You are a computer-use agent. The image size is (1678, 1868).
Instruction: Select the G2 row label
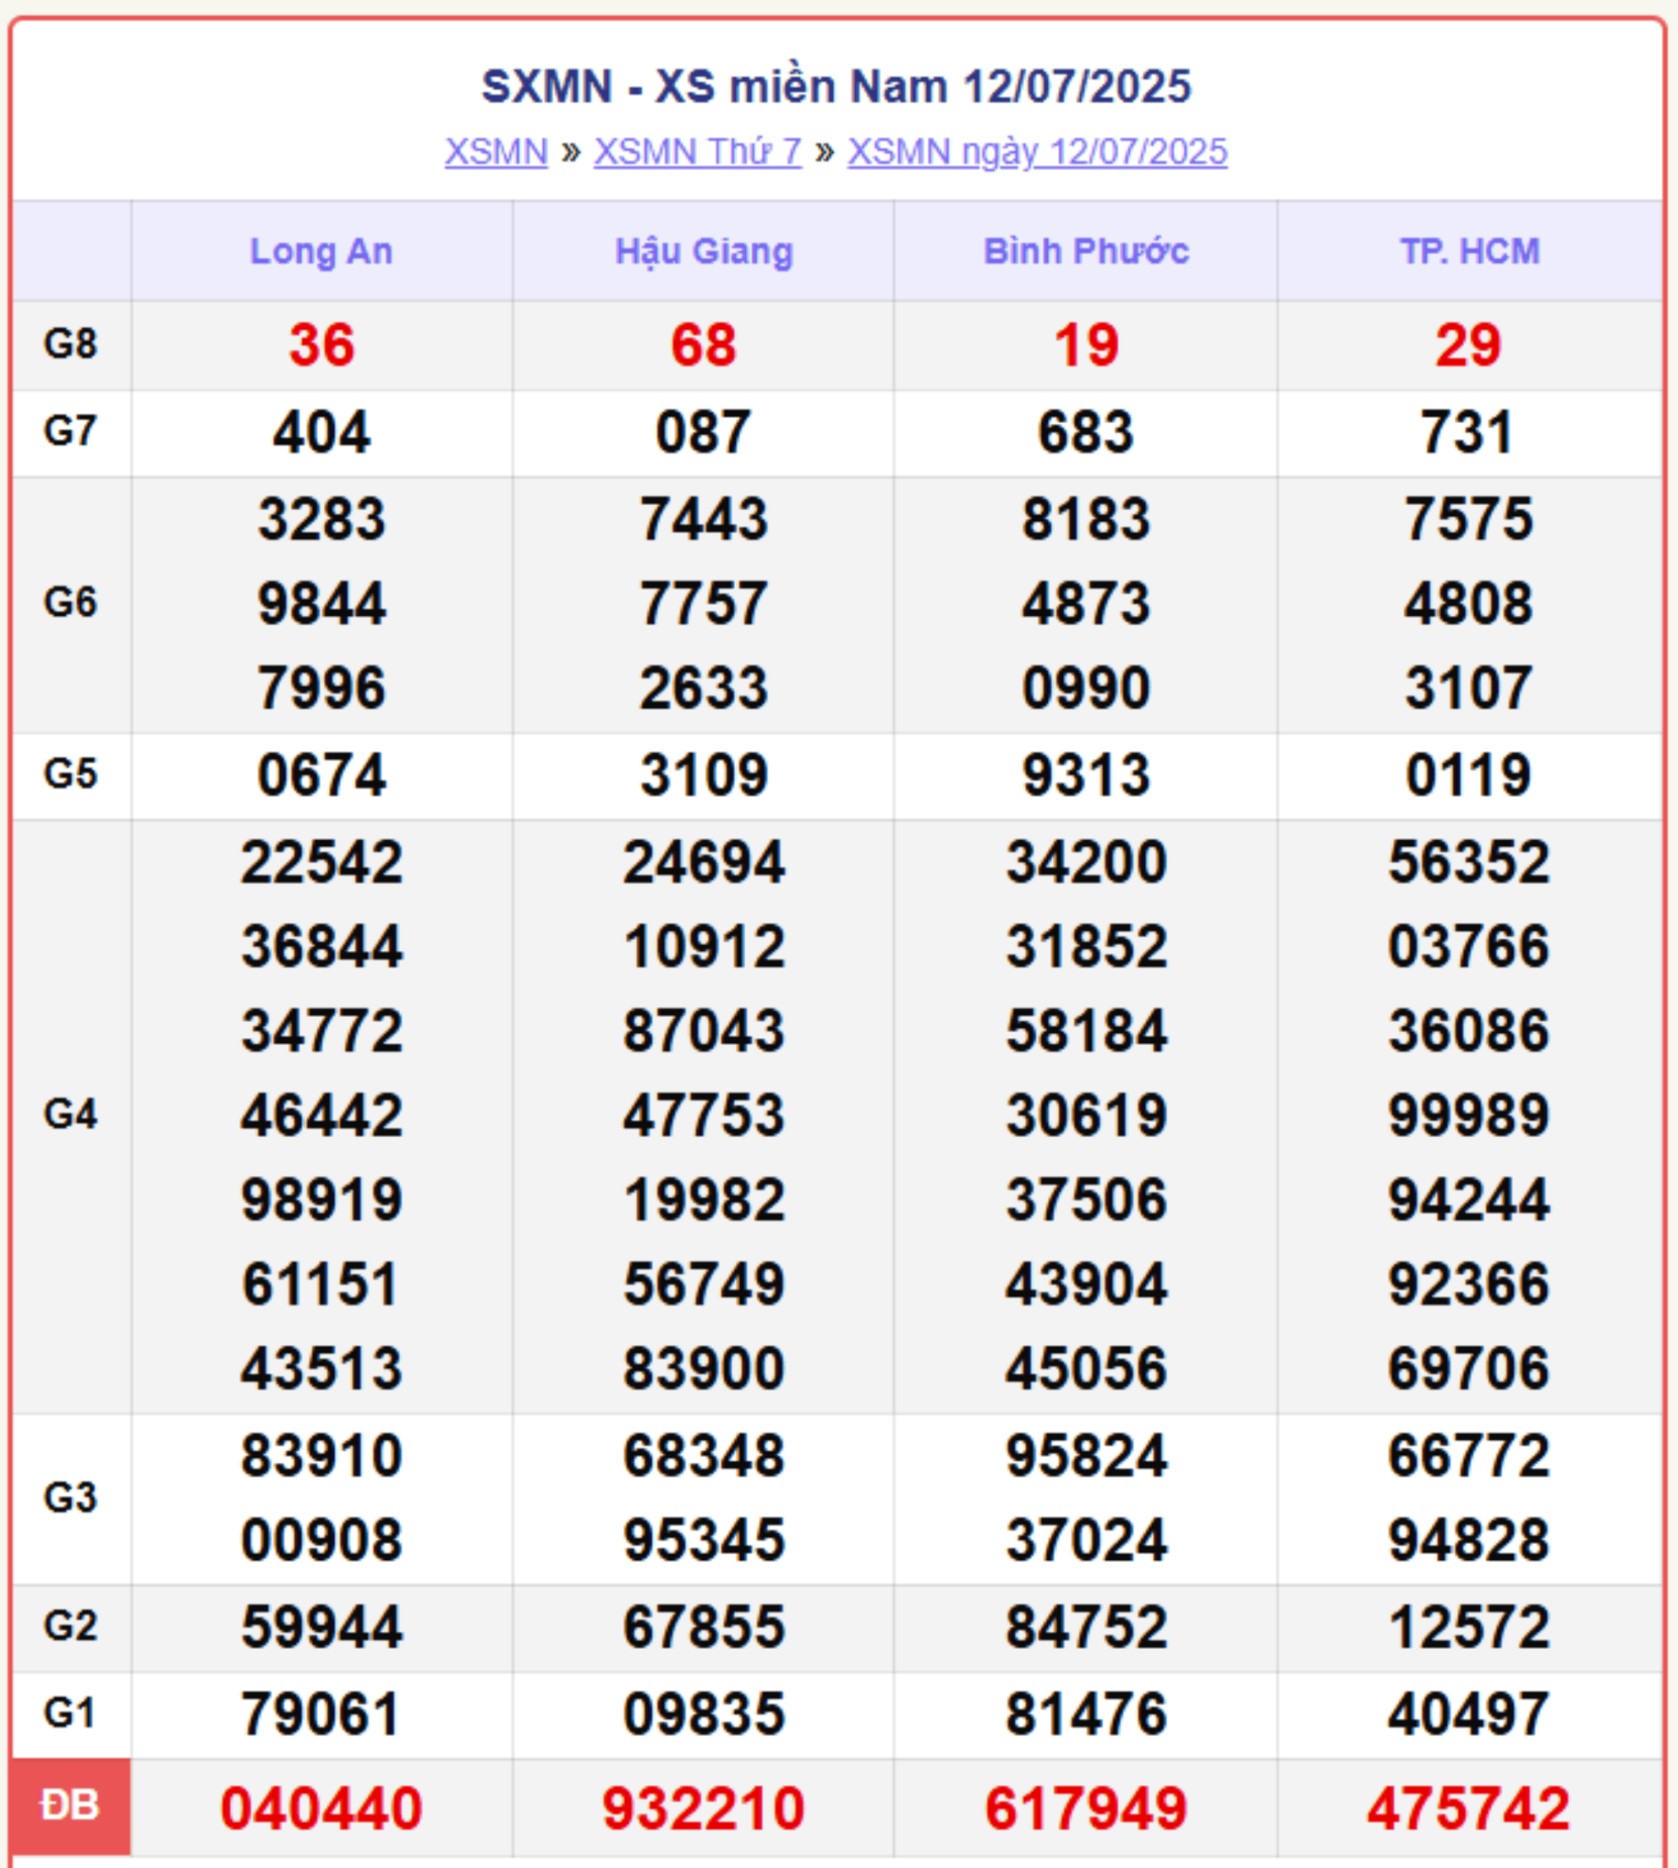[x=70, y=1625]
